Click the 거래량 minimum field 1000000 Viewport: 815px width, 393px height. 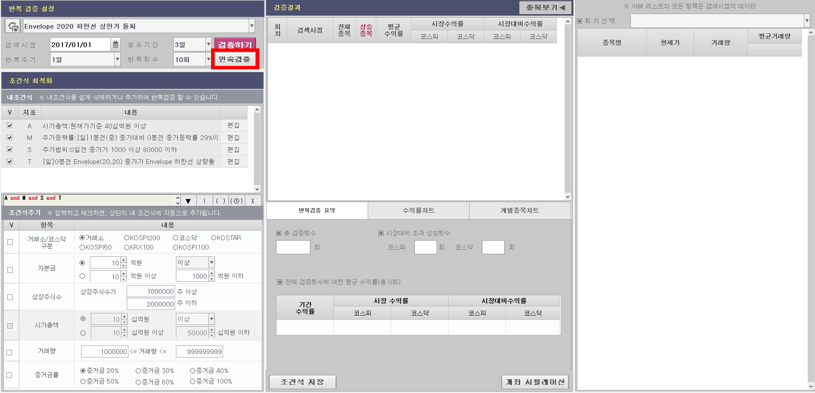tap(105, 351)
